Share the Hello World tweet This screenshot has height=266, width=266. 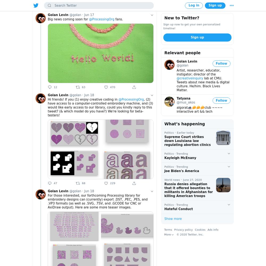134,87
